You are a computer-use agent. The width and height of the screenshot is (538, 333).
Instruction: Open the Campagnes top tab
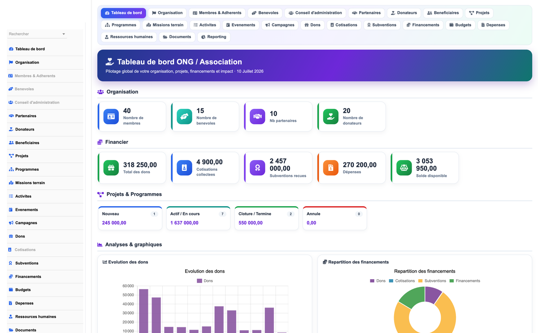[280, 25]
